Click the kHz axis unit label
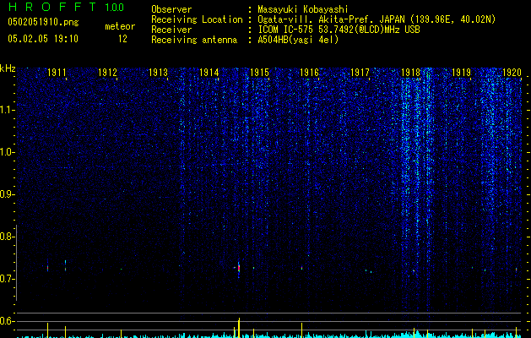Screen dimensions: 531x338 pyautogui.click(x=8, y=68)
